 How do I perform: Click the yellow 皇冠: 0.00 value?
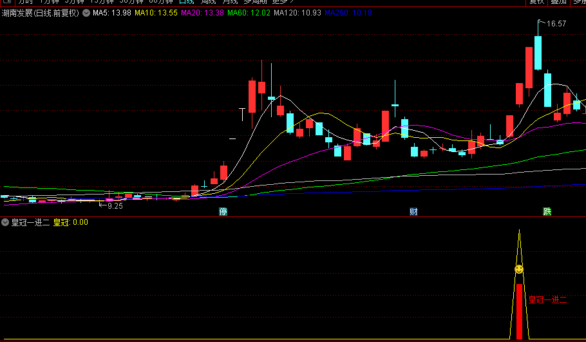click(71, 222)
